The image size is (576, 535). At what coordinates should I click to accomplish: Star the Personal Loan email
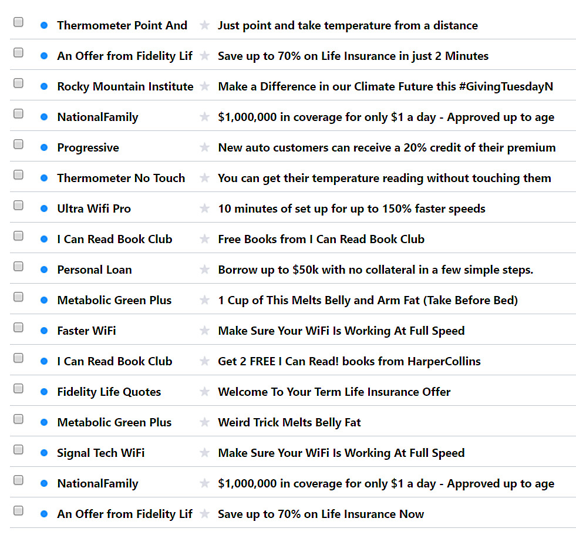(x=204, y=270)
